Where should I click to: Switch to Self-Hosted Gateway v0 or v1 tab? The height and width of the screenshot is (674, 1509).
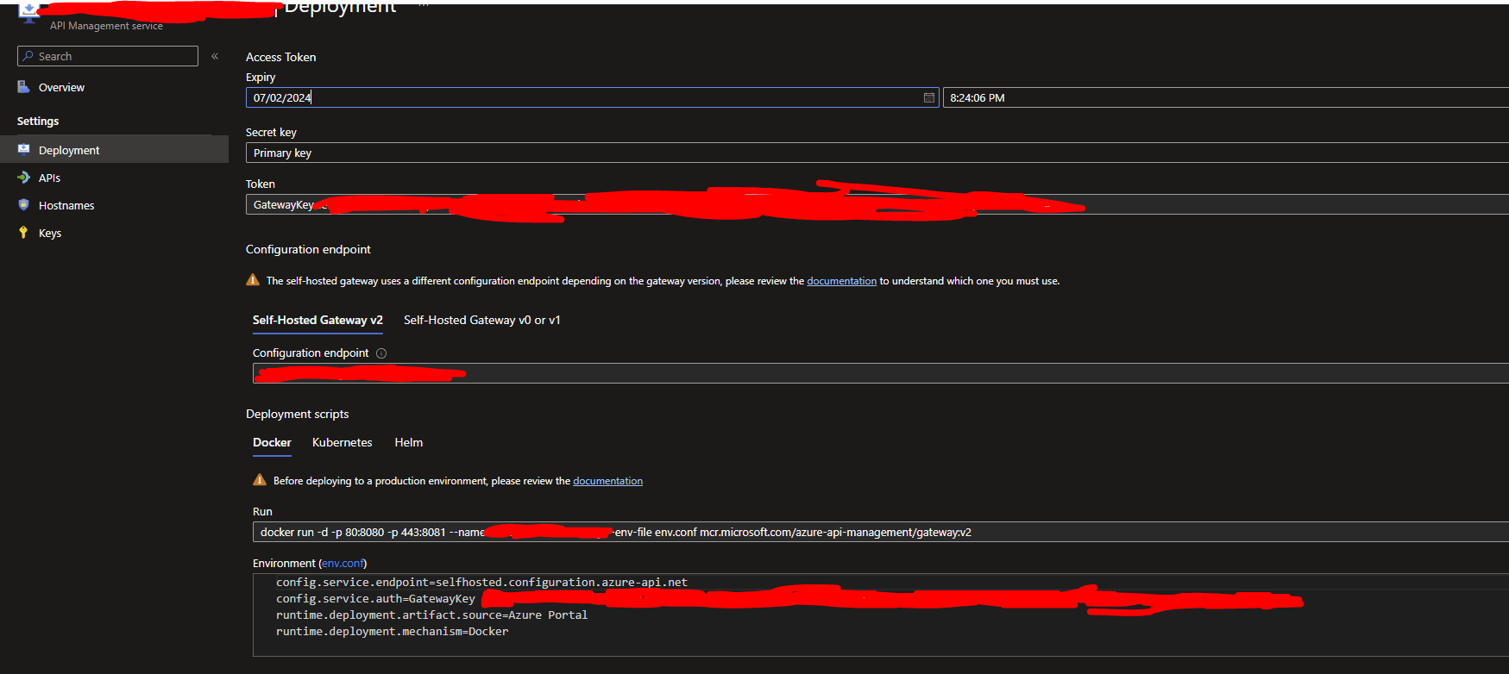click(481, 320)
